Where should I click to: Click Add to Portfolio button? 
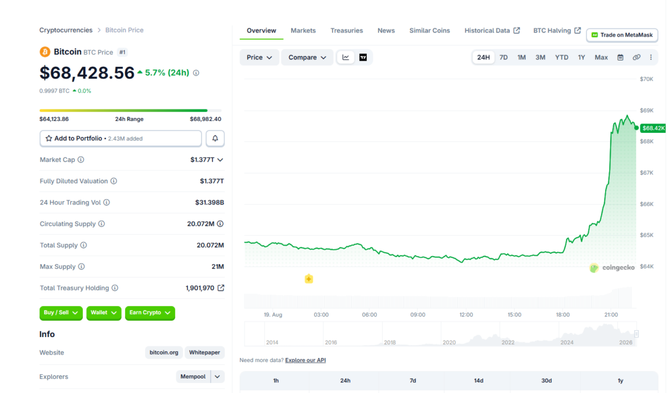[x=121, y=139]
